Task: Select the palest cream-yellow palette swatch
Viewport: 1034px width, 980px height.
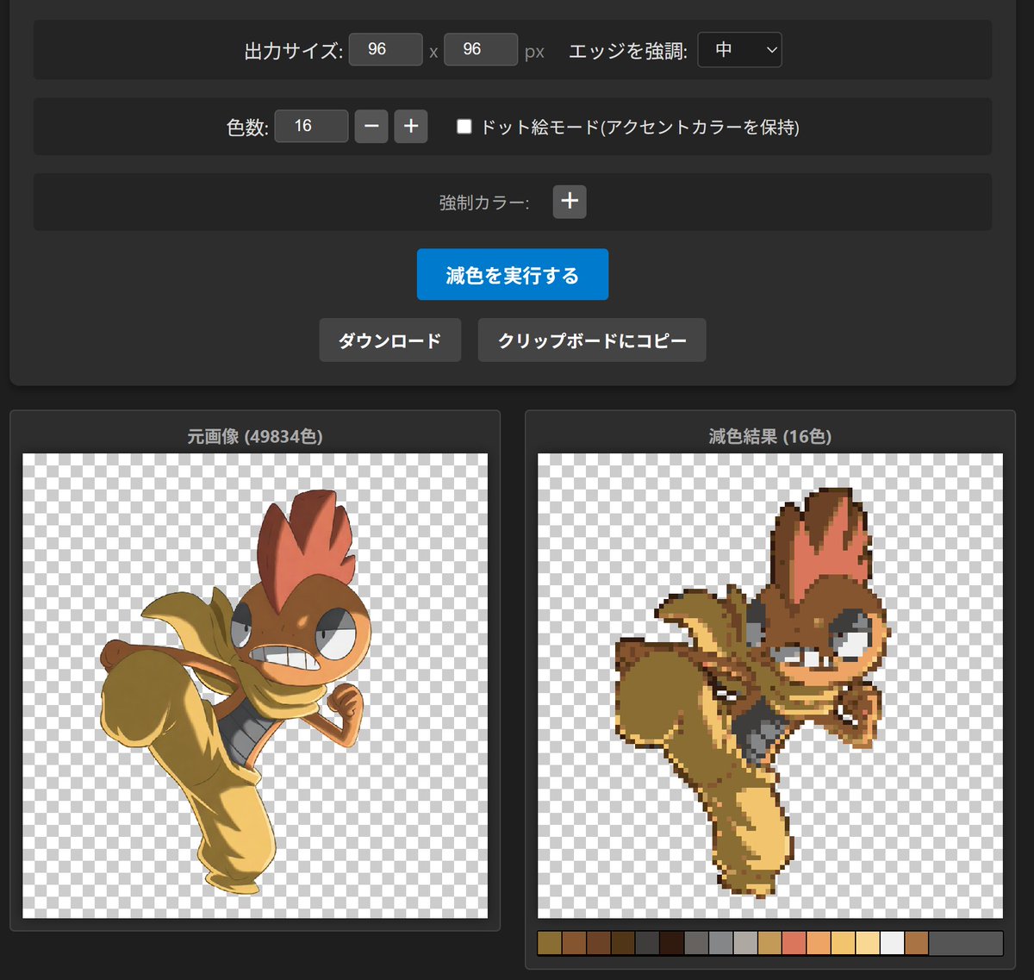Action: point(868,943)
